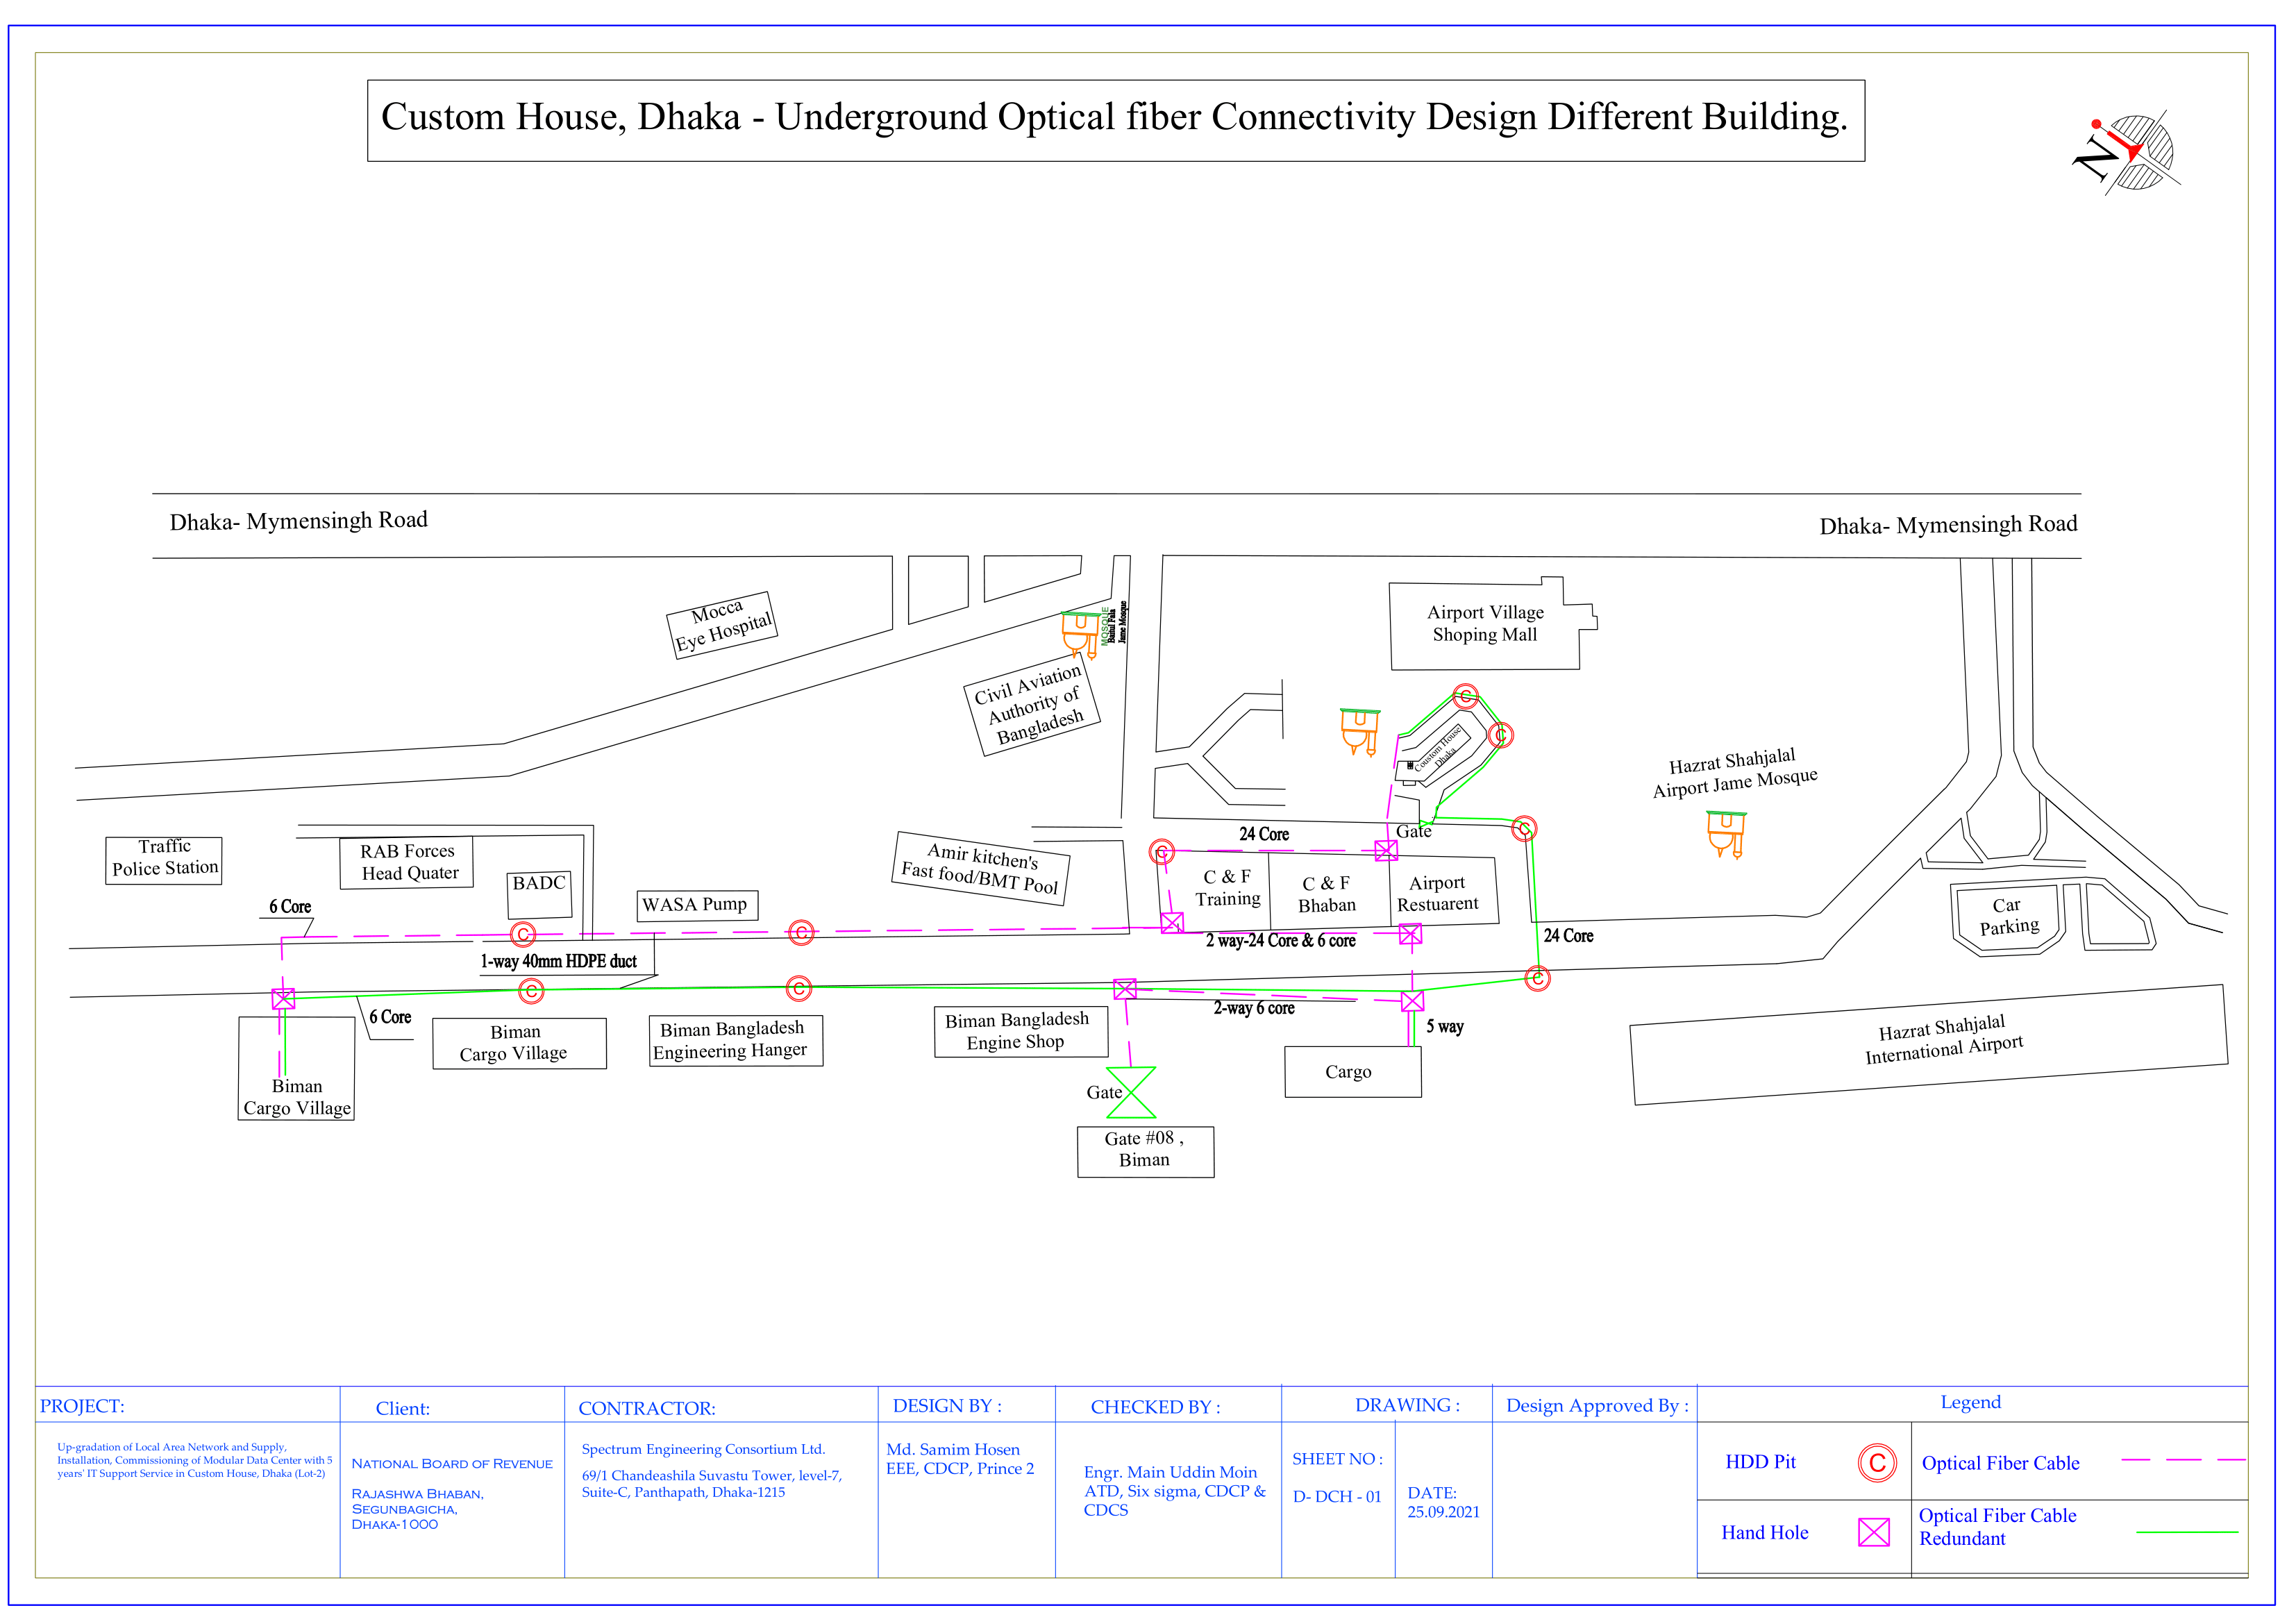Select the 'RAB Forces Head Quater' label
The width and height of the screenshot is (2296, 1624).
pos(408,862)
